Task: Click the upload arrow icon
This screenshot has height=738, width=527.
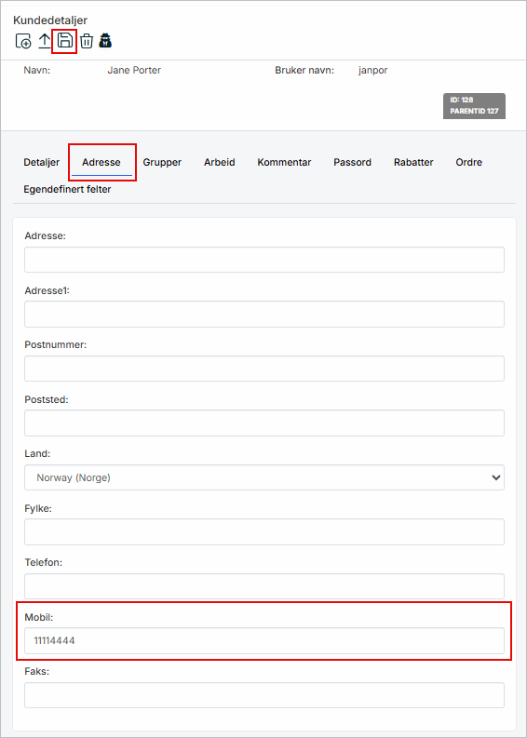Action: tap(44, 42)
